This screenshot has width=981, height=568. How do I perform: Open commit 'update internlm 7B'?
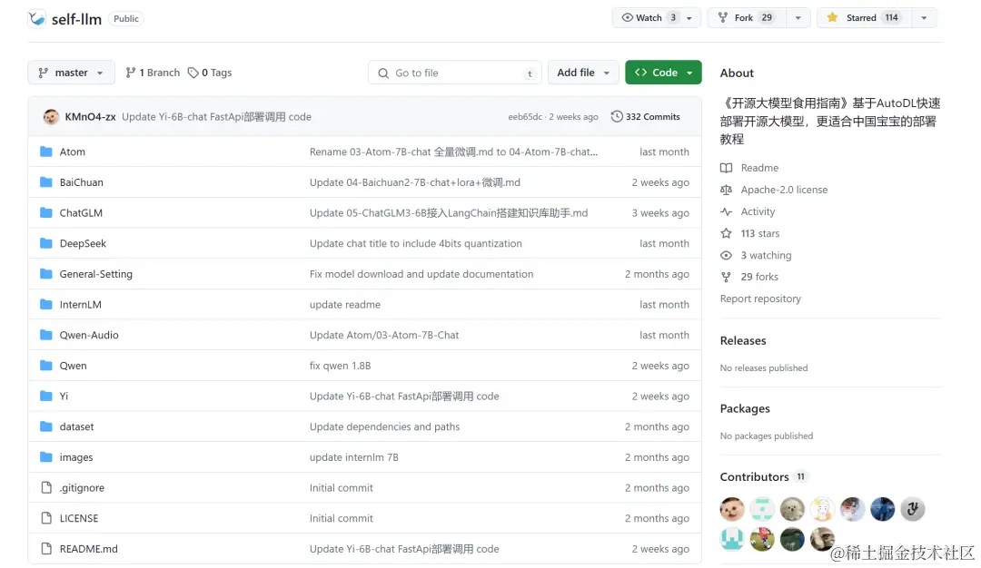pos(353,457)
